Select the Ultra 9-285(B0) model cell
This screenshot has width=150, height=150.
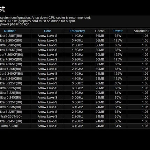(x=10, y=45)
